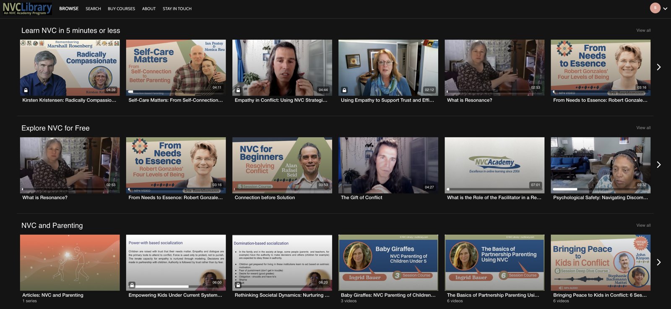Click 'Learn NVC in 5 minutes or less' heading
Image resolution: width=671 pixels, height=309 pixels.
70,31
